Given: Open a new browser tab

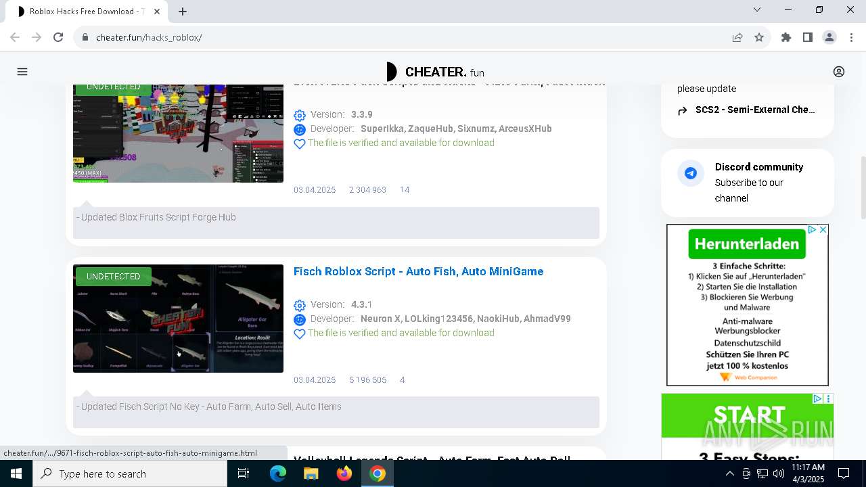Looking at the screenshot, I should pyautogui.click(x=183, y=11).
